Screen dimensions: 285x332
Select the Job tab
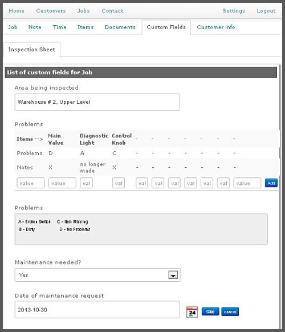[13, 27]
